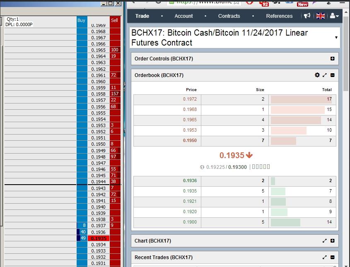Click highlighted price 0.1935 in ladder
The height and width of the screenshot is (267, 350).
click(99, 238)
